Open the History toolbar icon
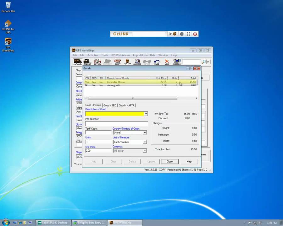Viewport: 283px width, 226px height. (97, 62)
